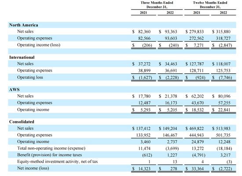This screenshot has height=176, width=242.
Task: Click AWS operating income value 5,293
Action: point(145,110)
